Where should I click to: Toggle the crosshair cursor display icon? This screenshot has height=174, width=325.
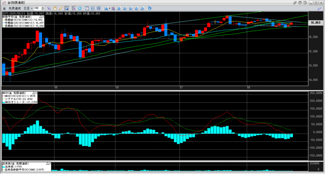click(74, 8)
